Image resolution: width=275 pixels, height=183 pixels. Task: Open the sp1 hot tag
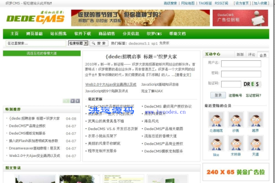tap(154, 43)
